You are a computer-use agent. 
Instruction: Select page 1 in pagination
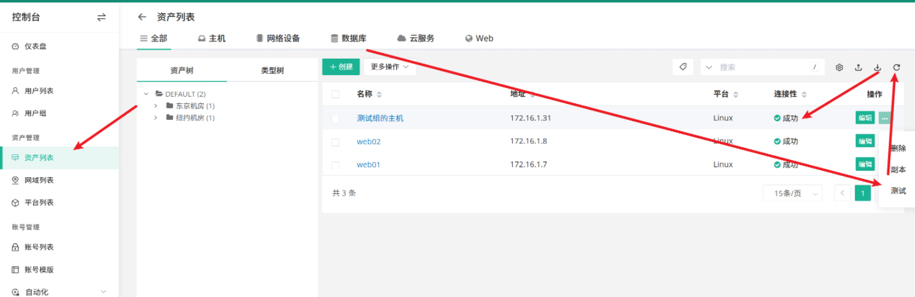click(863, 193)
